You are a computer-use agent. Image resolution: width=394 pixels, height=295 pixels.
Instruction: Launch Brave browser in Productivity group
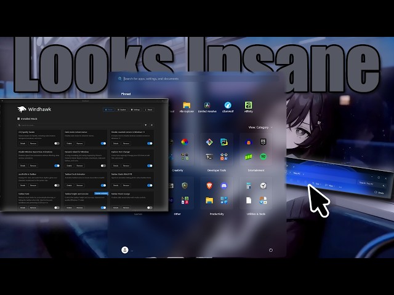(209, 186)
